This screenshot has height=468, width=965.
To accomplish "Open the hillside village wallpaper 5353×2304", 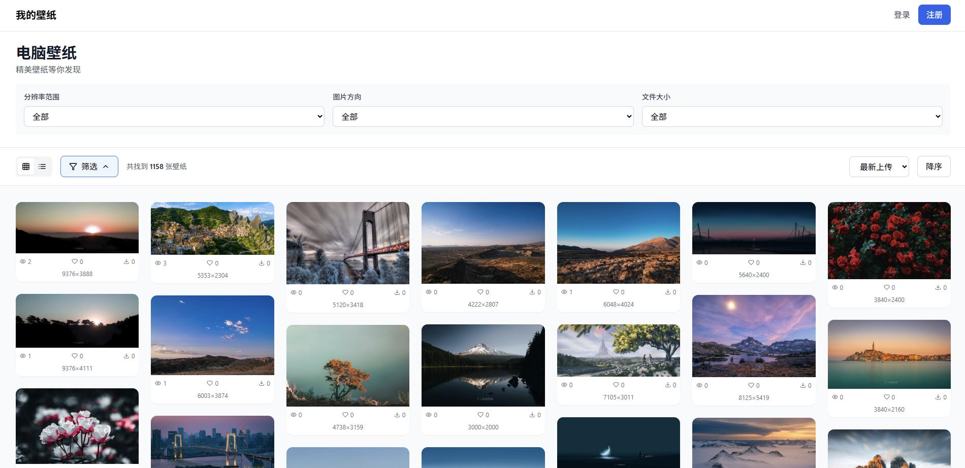I will (x=212, y=228).
